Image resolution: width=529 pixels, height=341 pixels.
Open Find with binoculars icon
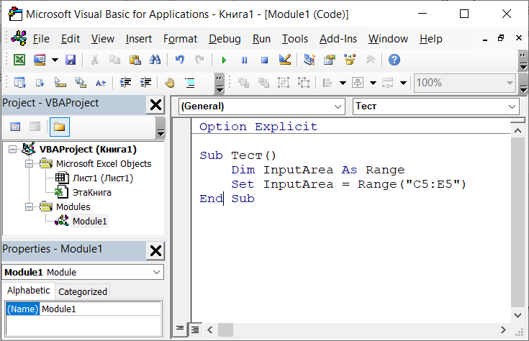click(x=155, y=60)
